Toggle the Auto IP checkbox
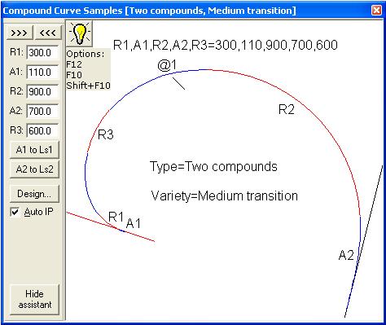The height and width of the screenshot is (325, 386). pos(15,212)
